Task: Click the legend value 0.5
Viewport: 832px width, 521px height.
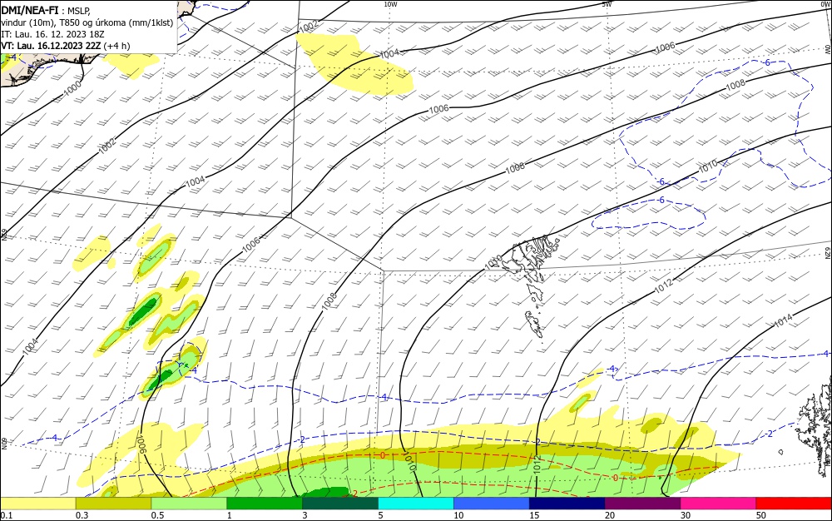Action: click(x=157, y=515)
